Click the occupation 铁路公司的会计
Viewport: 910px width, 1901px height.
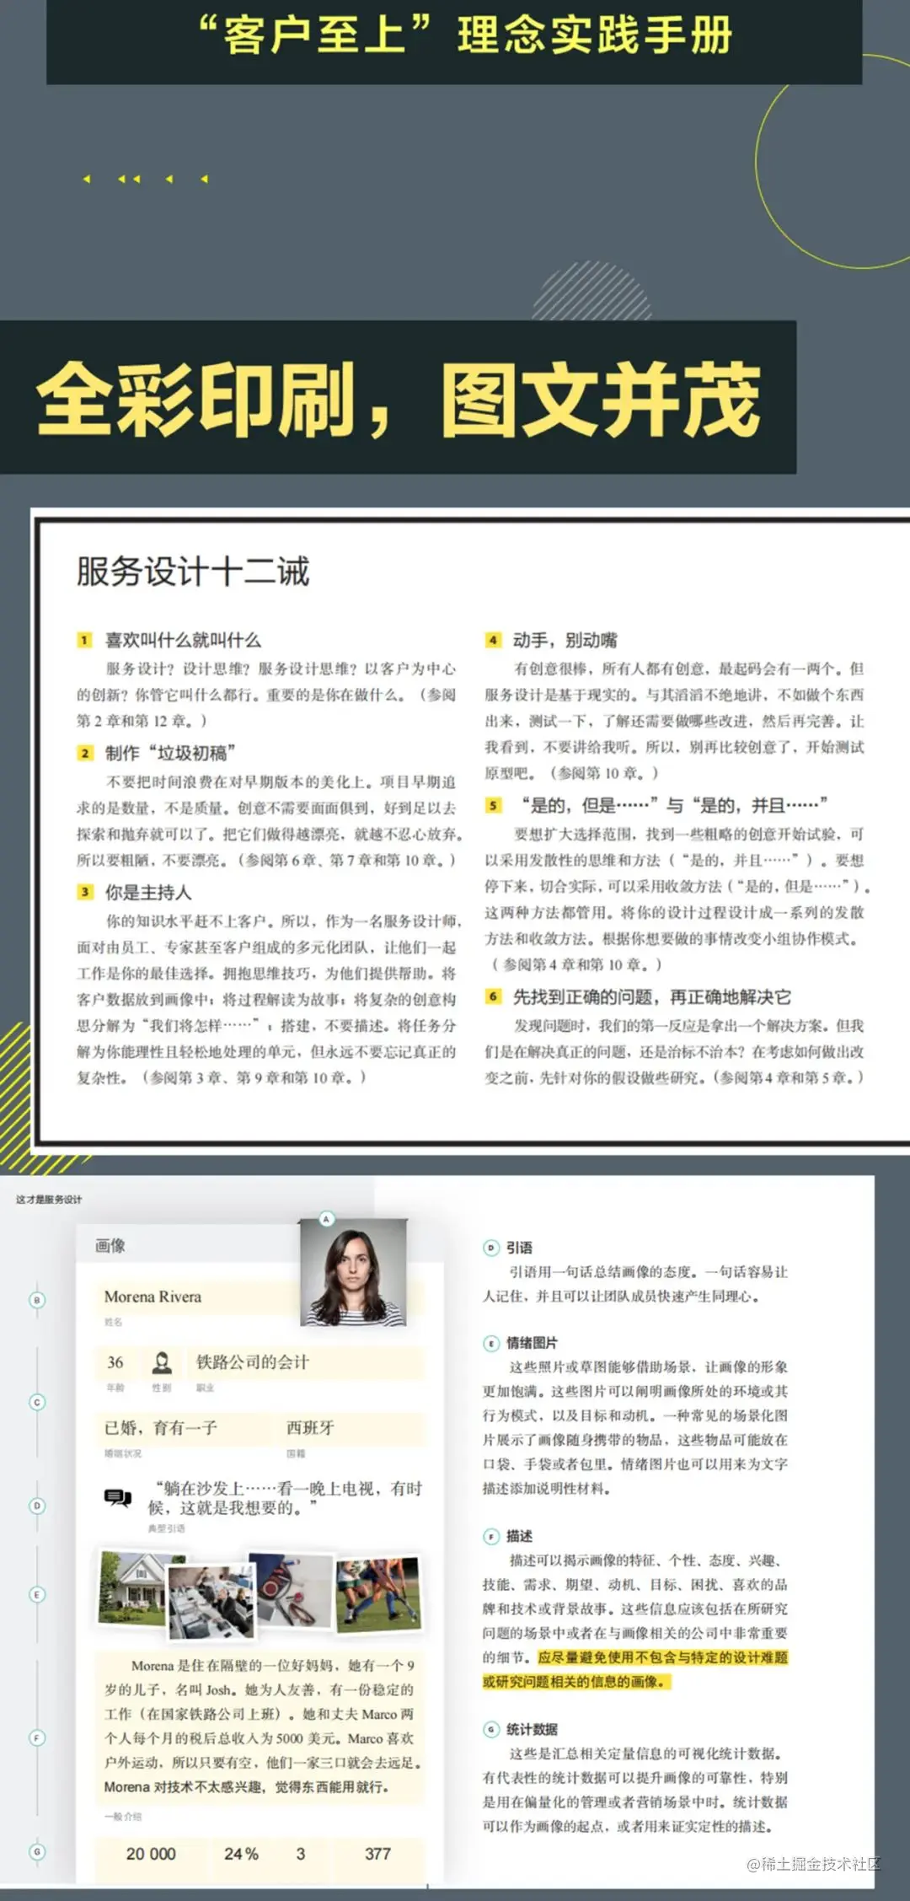pos(253,1362)
